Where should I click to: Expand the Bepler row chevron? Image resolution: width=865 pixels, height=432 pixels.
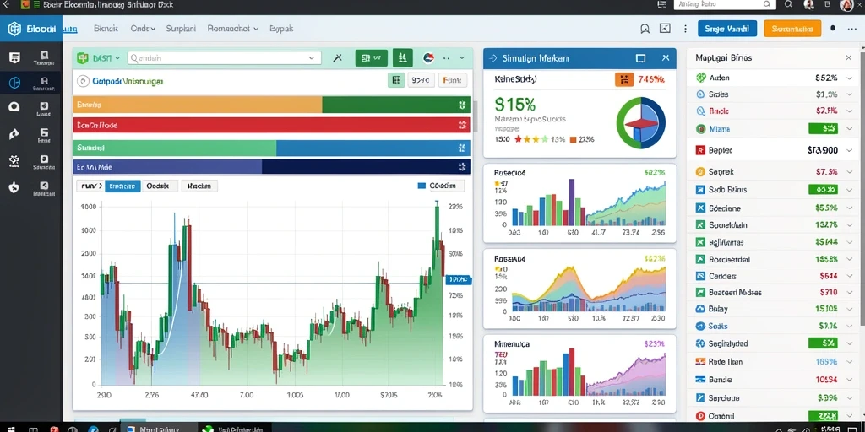[x=849, y=150]
